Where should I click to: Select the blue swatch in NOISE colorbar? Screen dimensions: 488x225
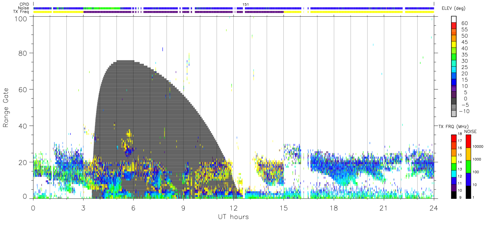[x=468, y=179]
